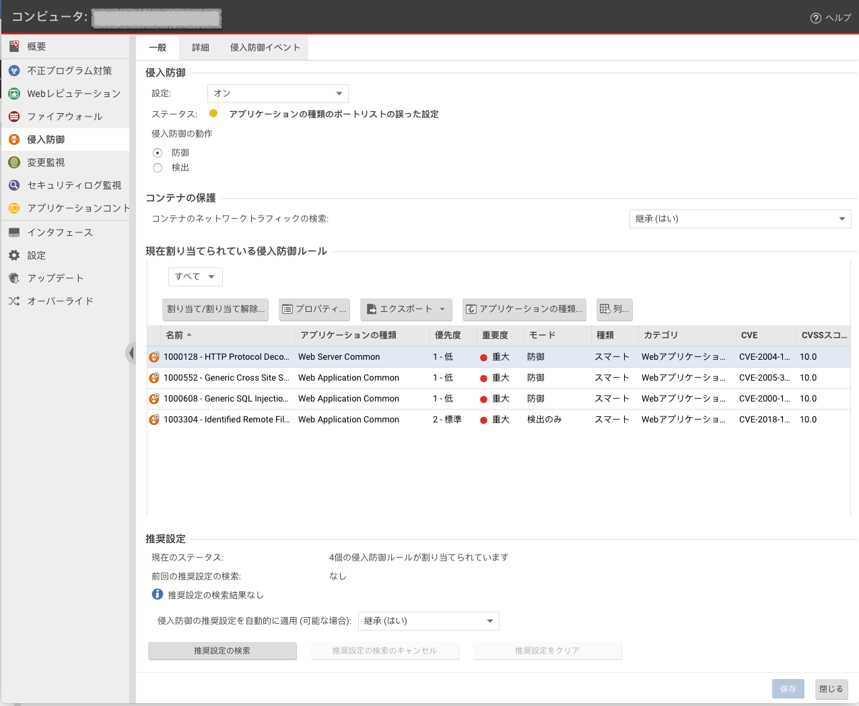Select the 防御 radio button
Viewport: 859px width, 706px height.
point(158,153)
